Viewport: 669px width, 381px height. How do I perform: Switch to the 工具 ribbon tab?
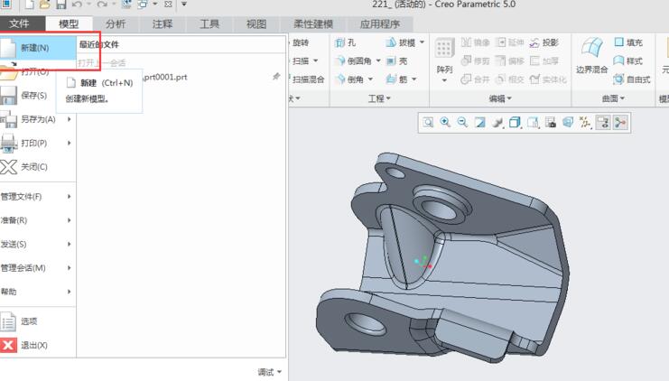209,23
